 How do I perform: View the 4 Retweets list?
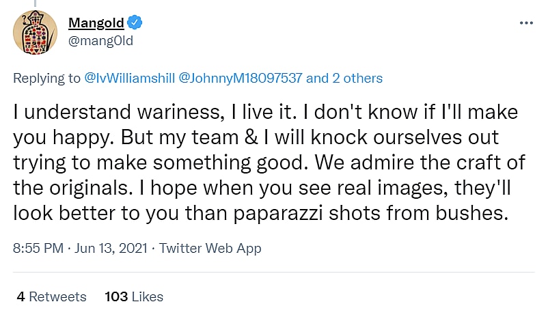[x=51, y=296]
